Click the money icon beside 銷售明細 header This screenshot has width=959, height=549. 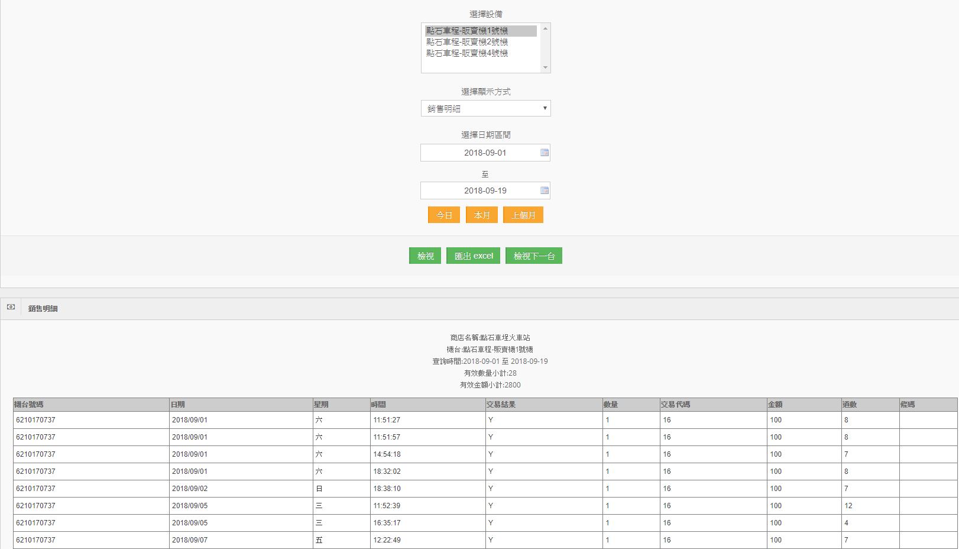11,307
